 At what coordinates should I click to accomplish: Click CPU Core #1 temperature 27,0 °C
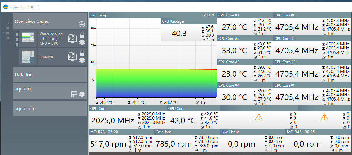[234, 27]
